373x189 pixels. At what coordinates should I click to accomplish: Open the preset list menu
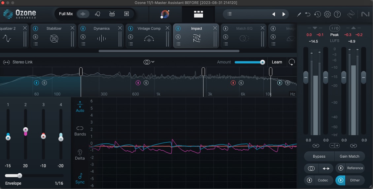(x=229, y=14)
